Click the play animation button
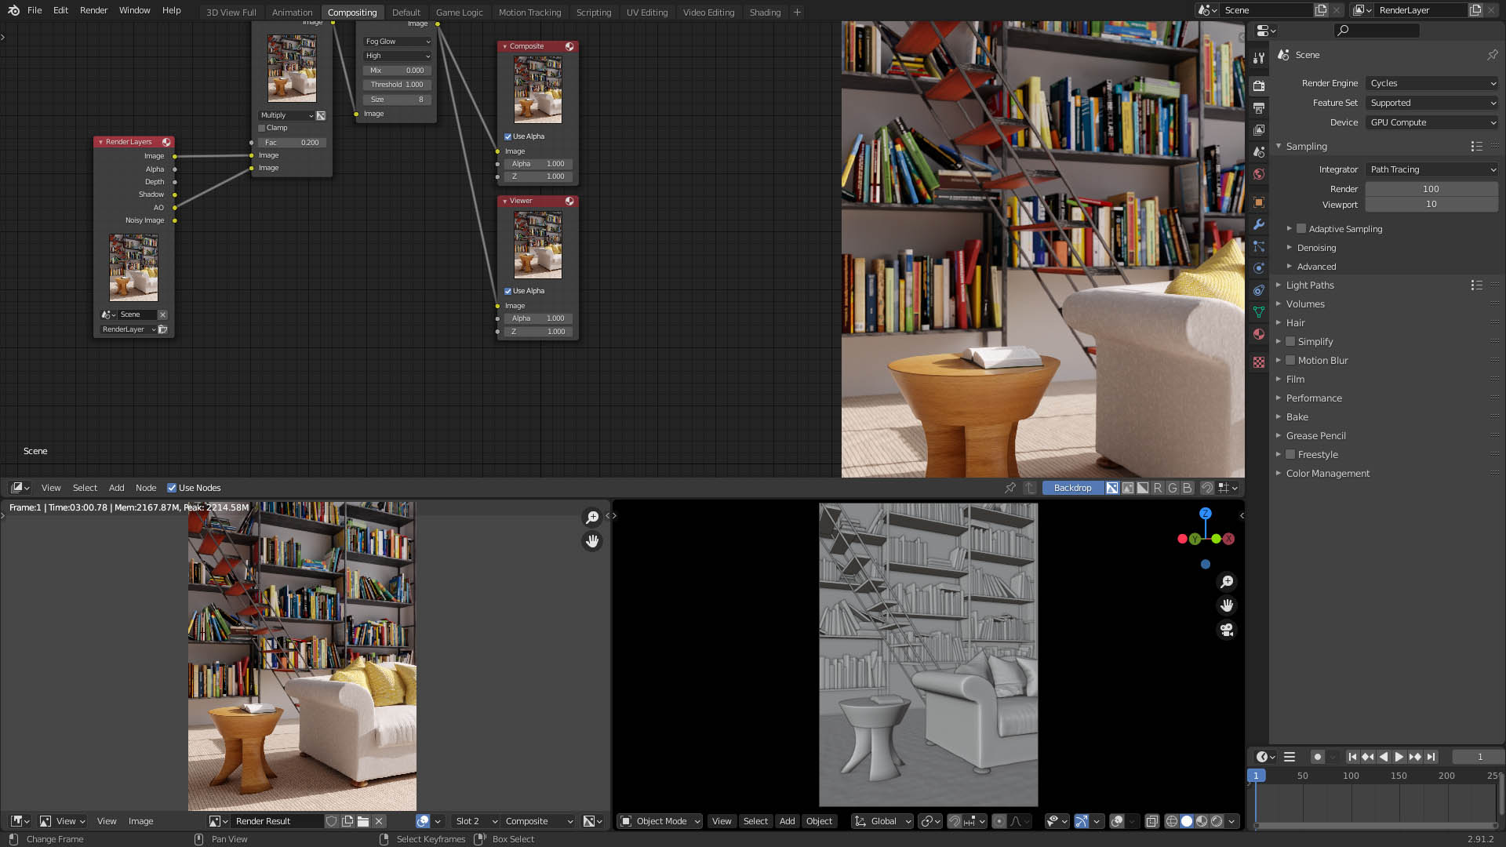This screenshot has height=847, width=1506. [1399, 757]
